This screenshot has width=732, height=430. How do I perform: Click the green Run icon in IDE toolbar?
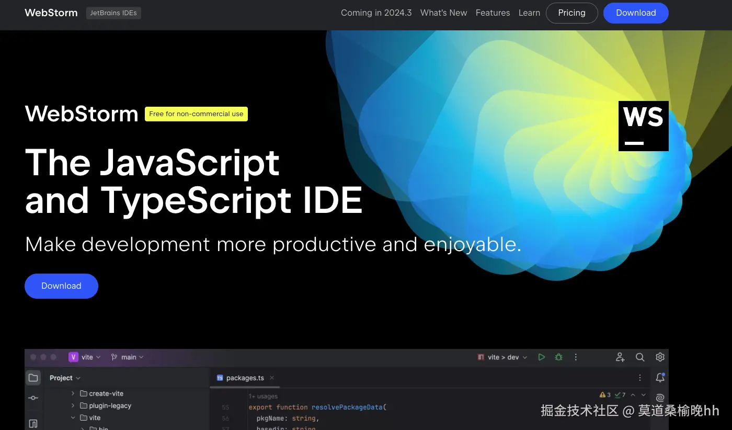click(542, 357)
